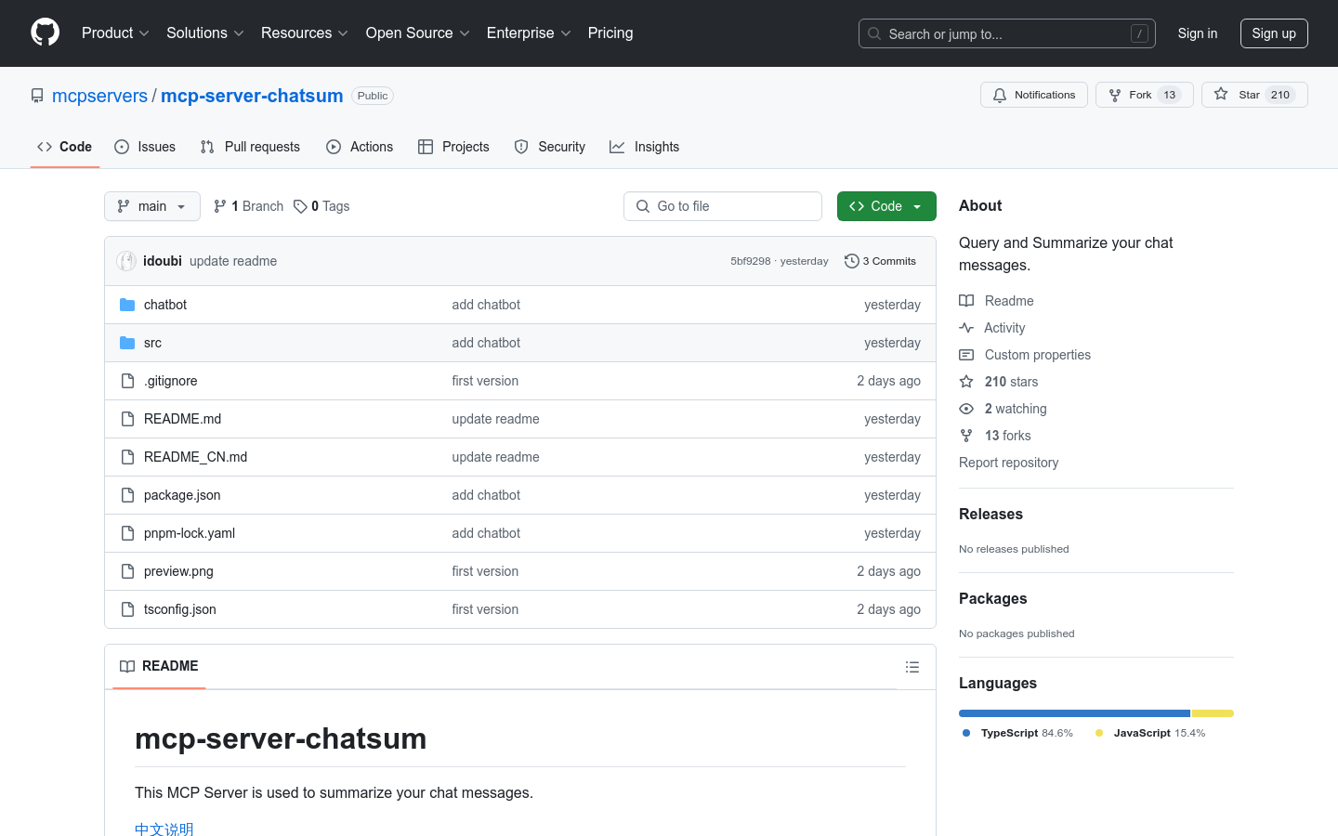View the 1 Branch link

click(x=248, y=206)
